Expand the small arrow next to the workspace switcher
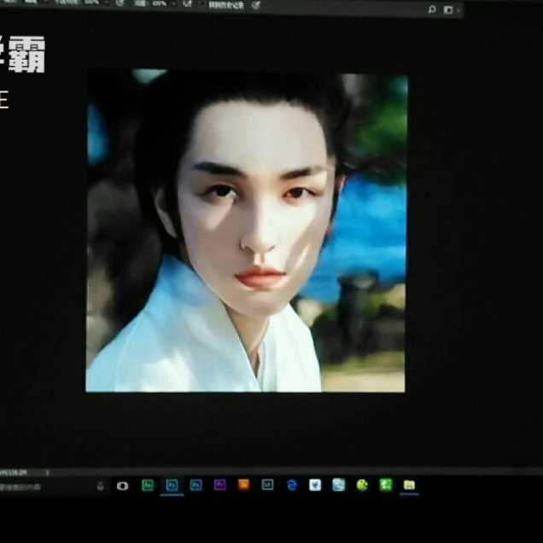Viewport: 543px width, 543px height. (x=458, y=11)
